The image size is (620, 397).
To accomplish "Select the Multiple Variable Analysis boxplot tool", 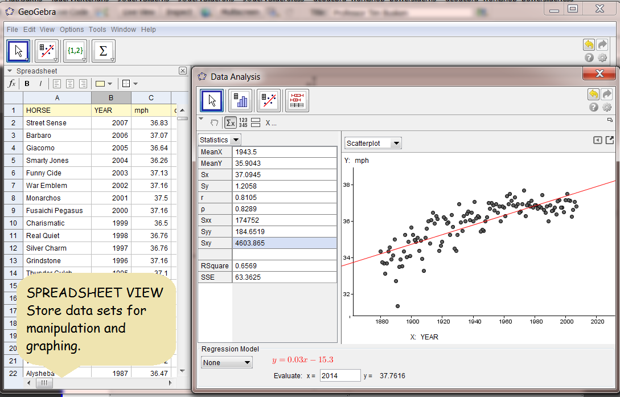I will pos(297,101).
